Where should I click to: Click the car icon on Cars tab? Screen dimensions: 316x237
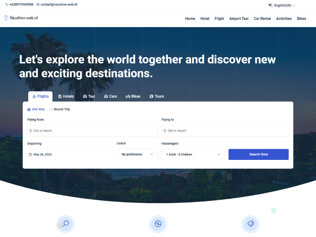coord(106,96)
